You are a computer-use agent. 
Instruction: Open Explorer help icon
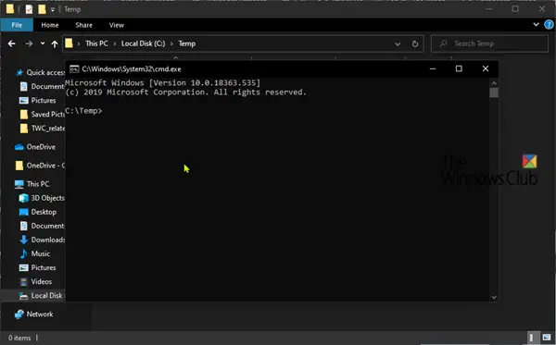(549, 24)
